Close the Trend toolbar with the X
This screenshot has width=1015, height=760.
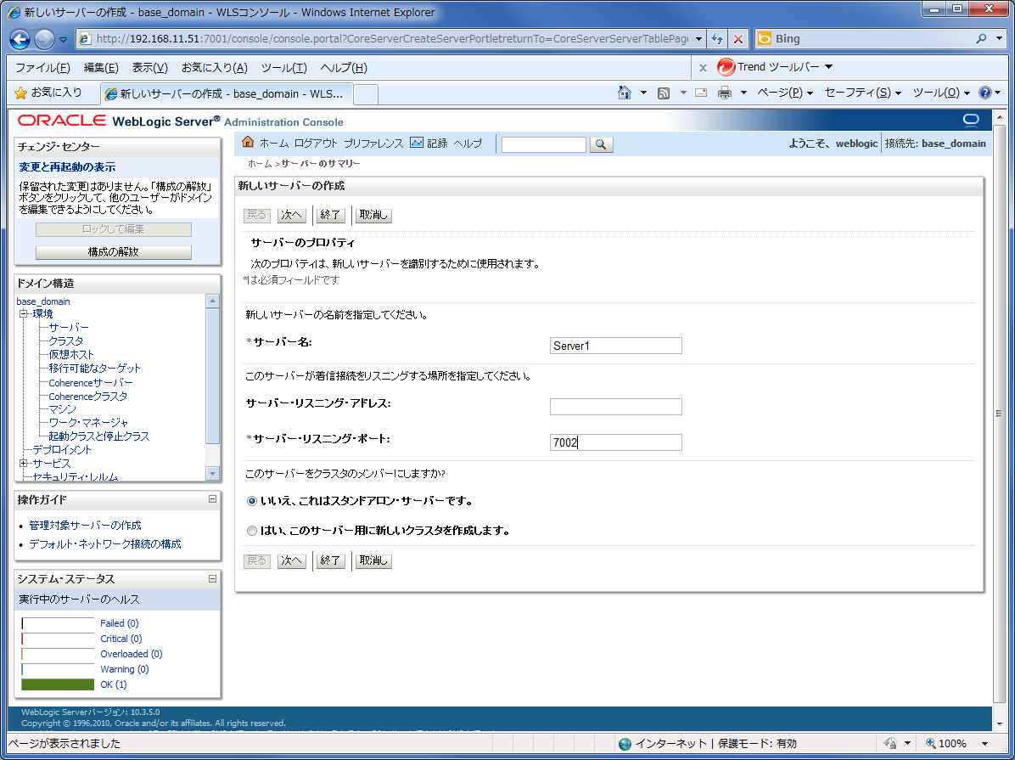[x=703, y=67]
